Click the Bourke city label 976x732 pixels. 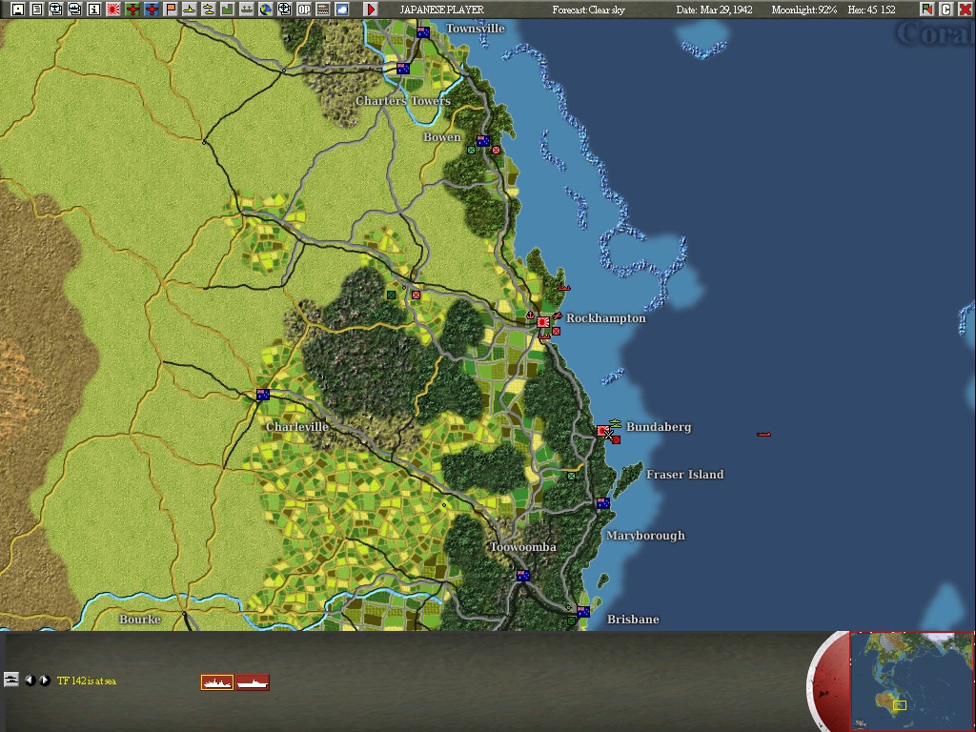140,620
